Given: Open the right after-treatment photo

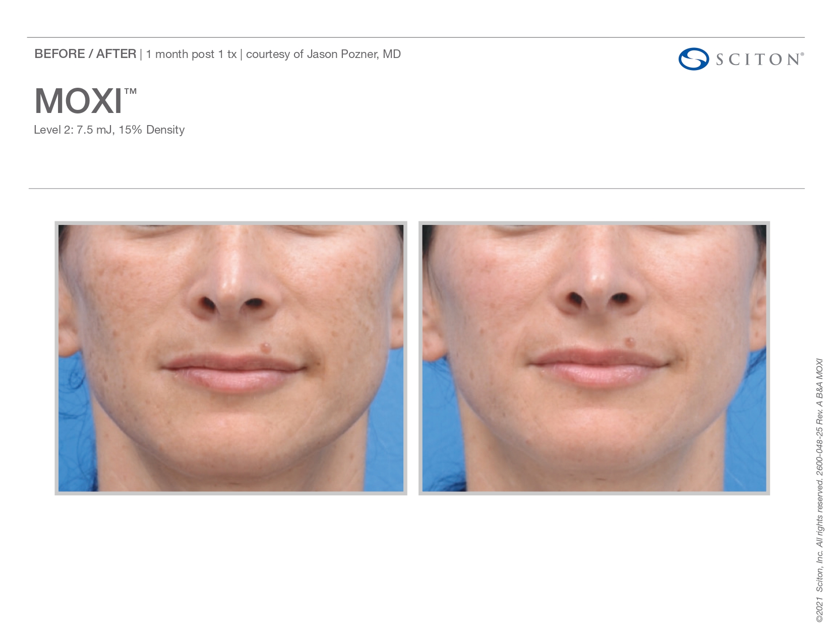Looking at the screenshot, I should pos(594,358).
